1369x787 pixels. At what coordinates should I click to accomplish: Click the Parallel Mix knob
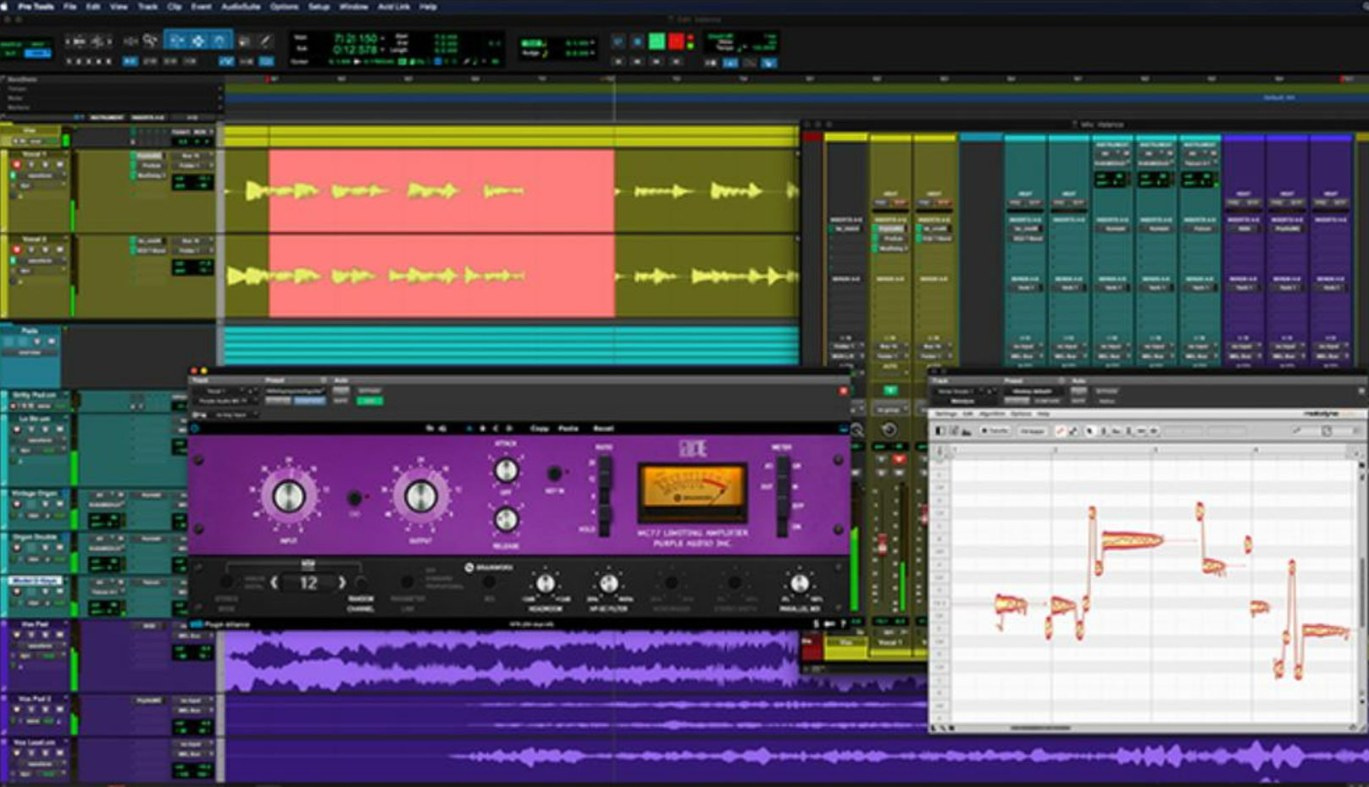tap(799, 583)
